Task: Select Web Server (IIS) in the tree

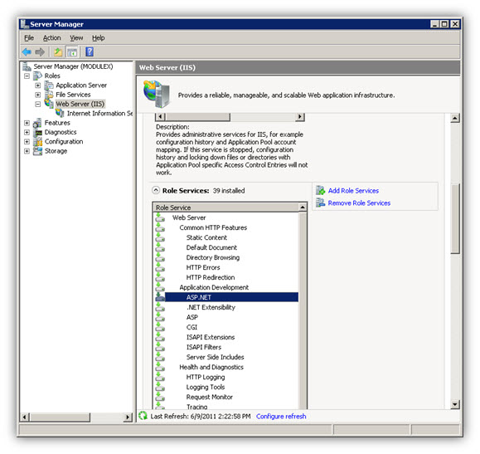Action: 80,104
